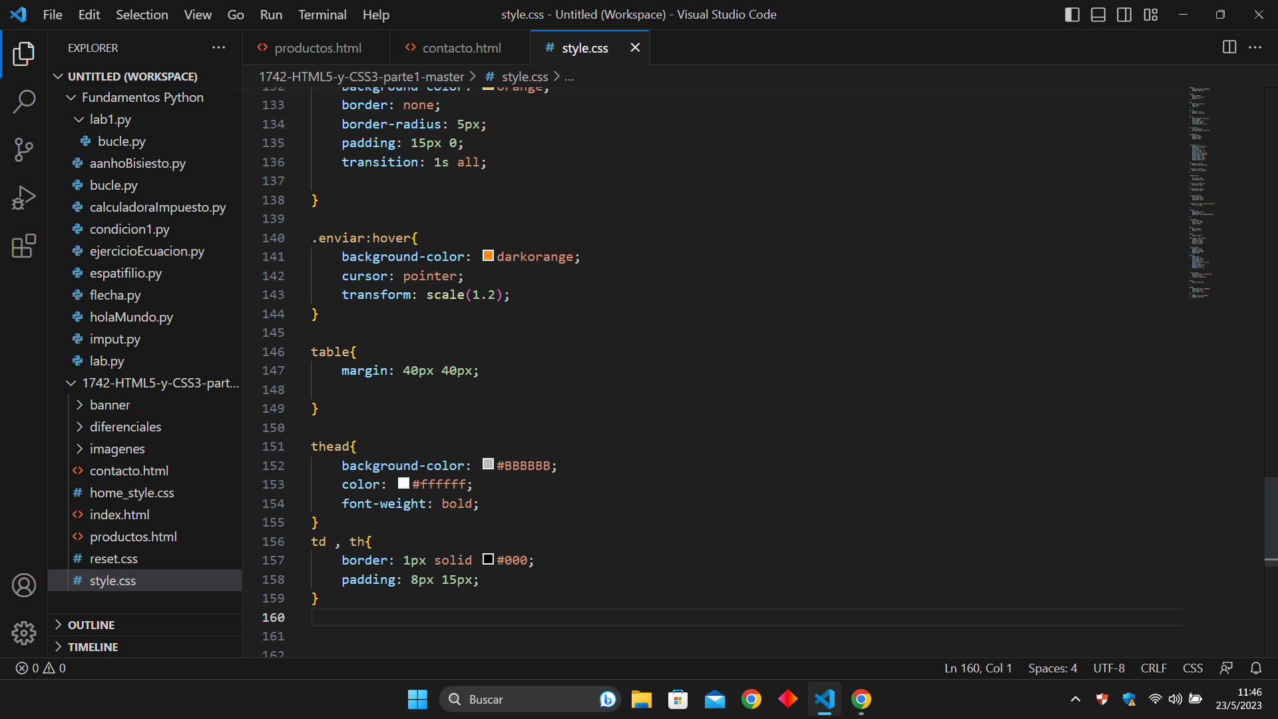Open the Selection menu

pyautogui.click(x=142, y=15)
